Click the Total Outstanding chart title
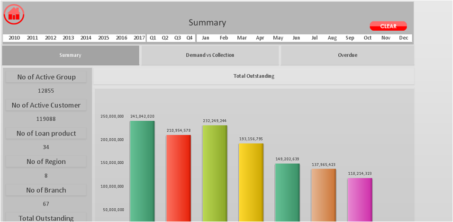Image resolution: width=453 pixels, height=222 pixels. (254, 76)
